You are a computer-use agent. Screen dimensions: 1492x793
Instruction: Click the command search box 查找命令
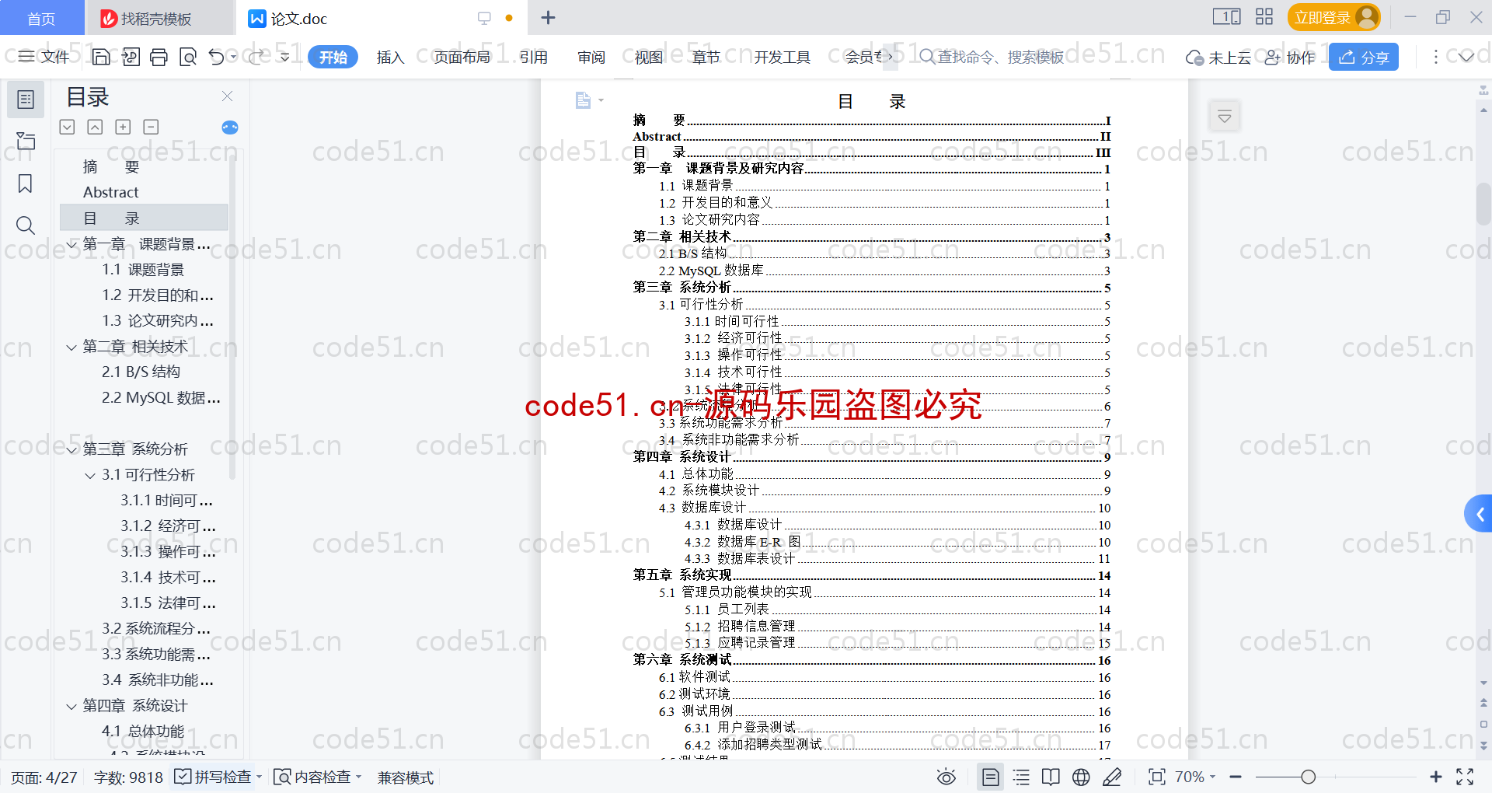tap(992, 57)
